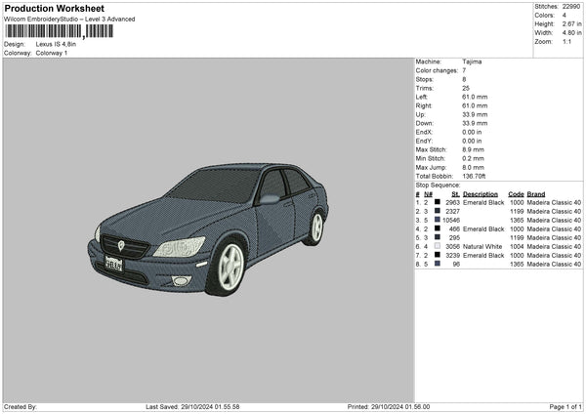Click the Brand column header
Viewport: 586px width, 414px height.
(x=537, y=193)
